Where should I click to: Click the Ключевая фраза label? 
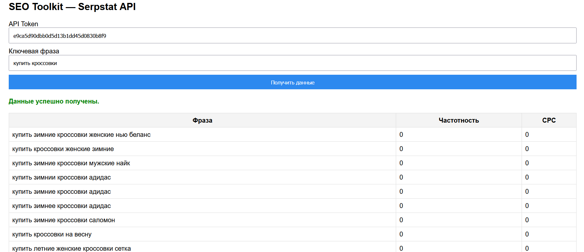click(x=34, y=51)
